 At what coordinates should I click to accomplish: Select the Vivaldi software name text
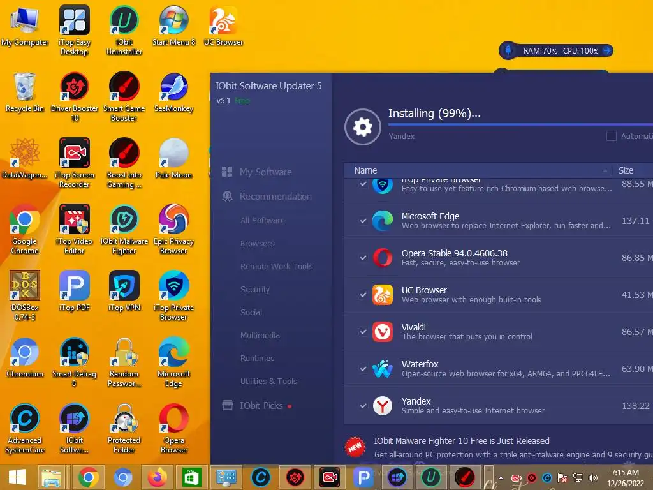pyautogui.click(x=413, y=327)
